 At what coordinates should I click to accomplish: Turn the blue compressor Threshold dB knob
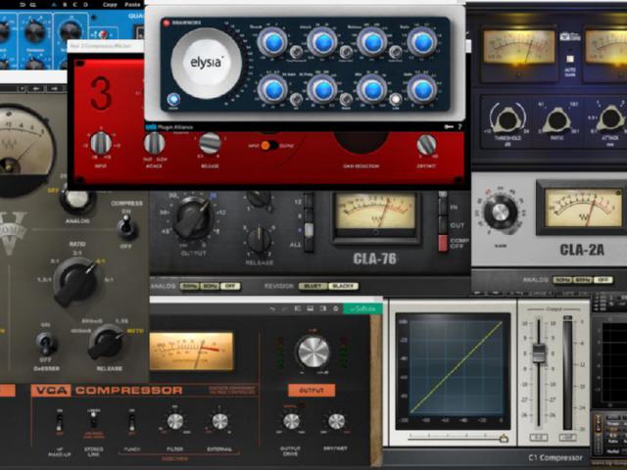click(x=506, y=119)
